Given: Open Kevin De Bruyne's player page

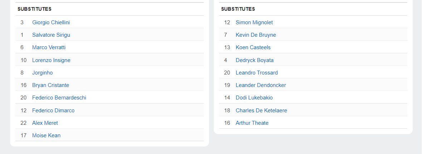Looking at the screenshot, I should (x=256, y=35).
